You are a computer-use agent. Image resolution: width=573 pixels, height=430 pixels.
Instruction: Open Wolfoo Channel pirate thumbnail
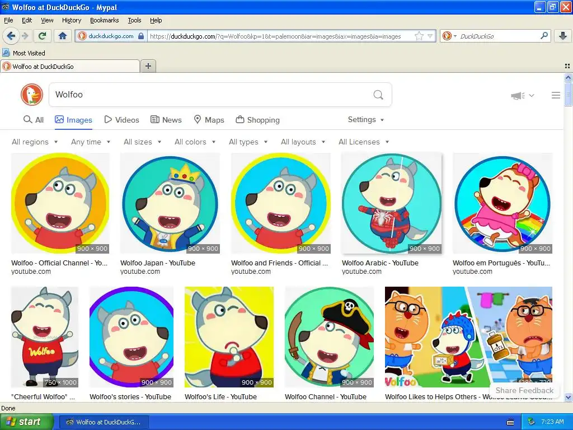coord(329,337)
